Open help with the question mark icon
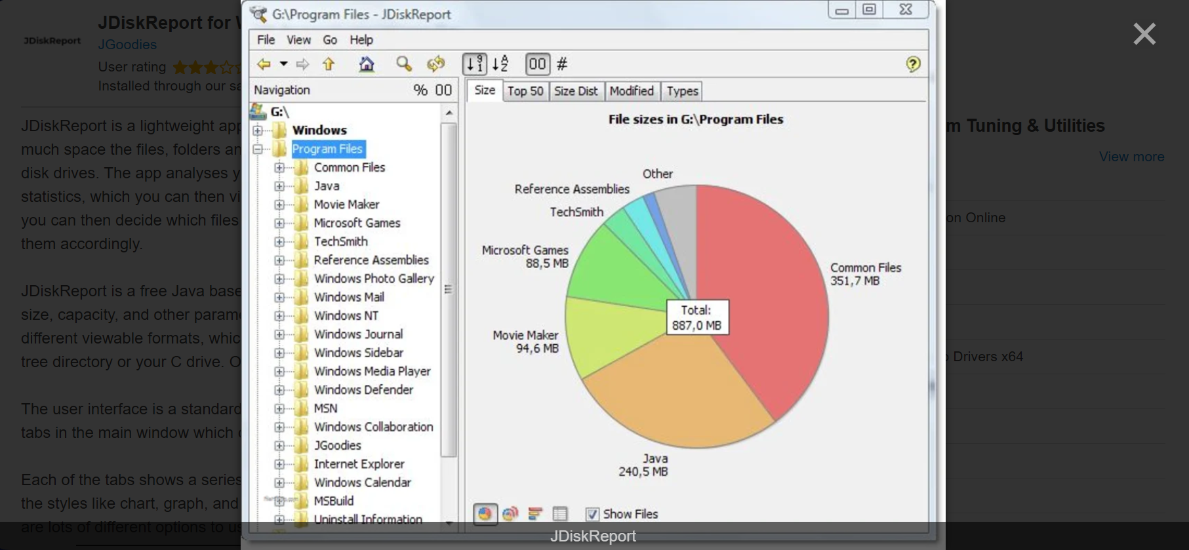This screenshot has height=550, width=1189. (912, 64)
